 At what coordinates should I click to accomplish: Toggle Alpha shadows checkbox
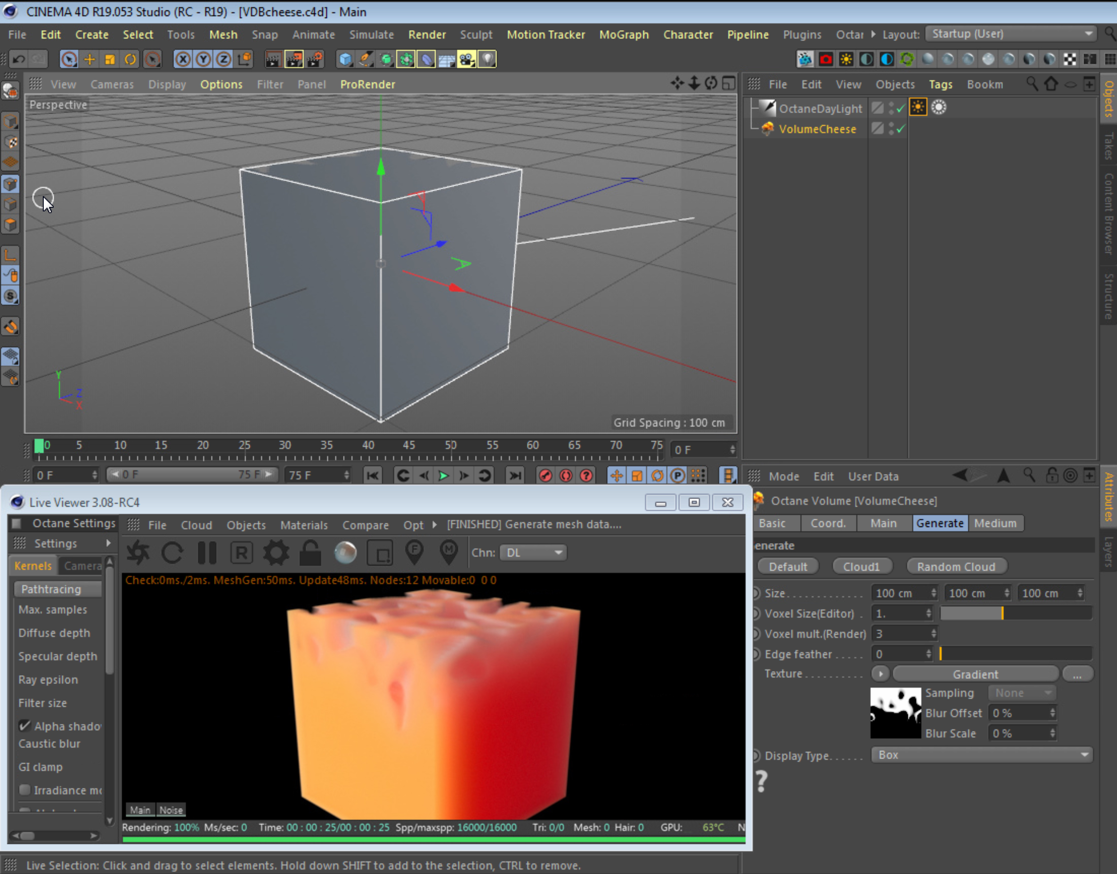(24, 726)
